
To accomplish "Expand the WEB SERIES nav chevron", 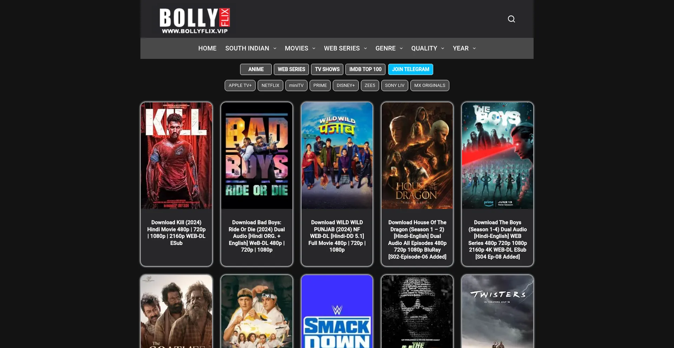I will tap(365, 48).
